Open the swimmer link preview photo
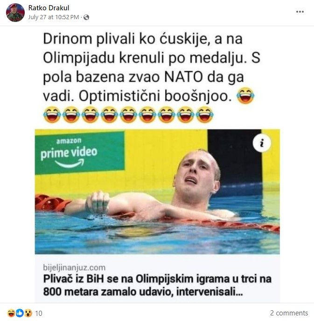The height and width of the screenshot is (321, 314). click(157, 192)
